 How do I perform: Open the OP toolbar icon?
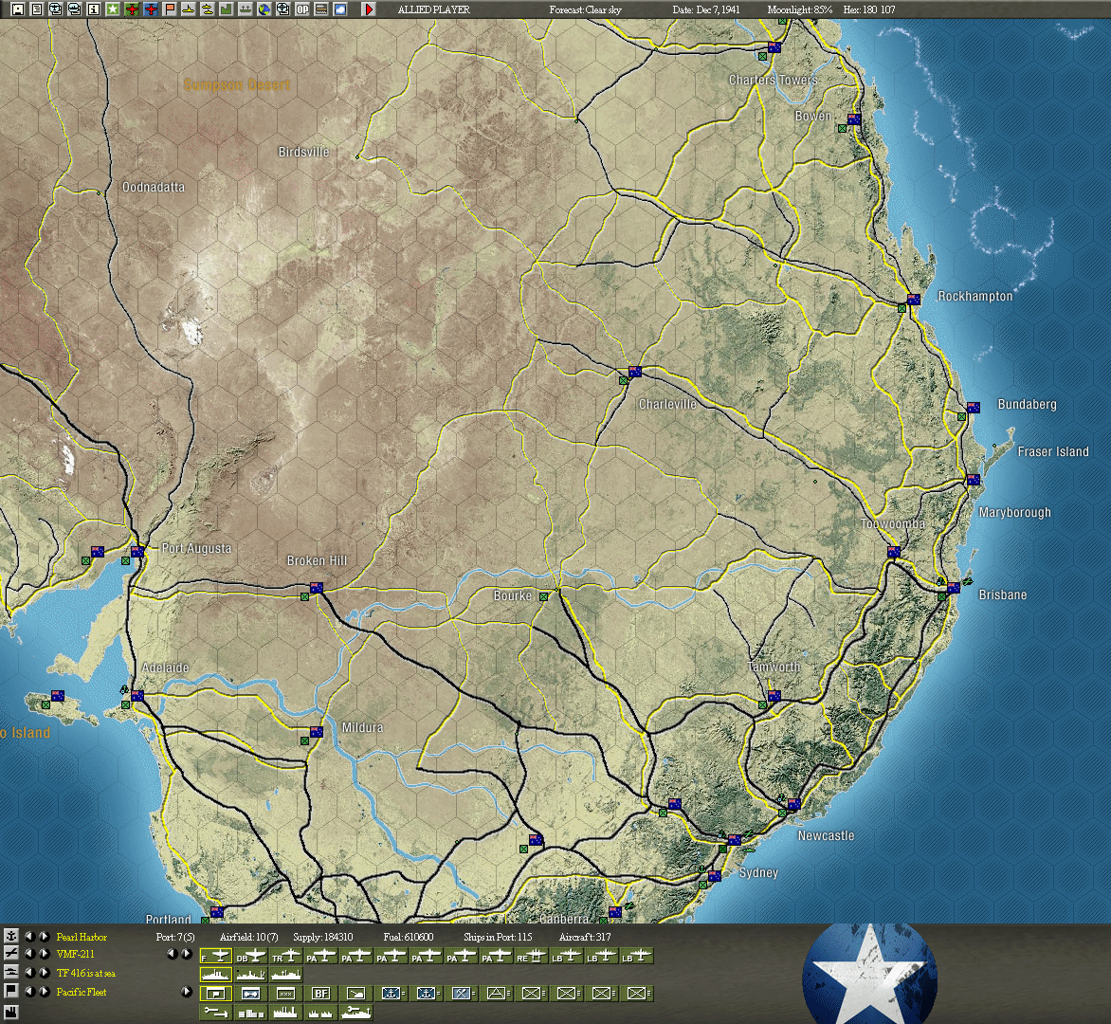pyautogui.click(x=302, y=9)
